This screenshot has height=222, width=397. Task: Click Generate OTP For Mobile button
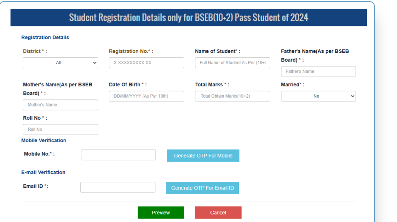pos(203,156)
